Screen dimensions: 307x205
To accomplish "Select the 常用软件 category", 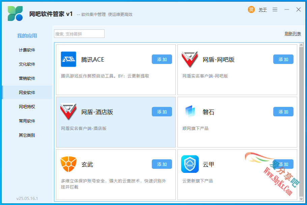I will (x=27, y=121).
